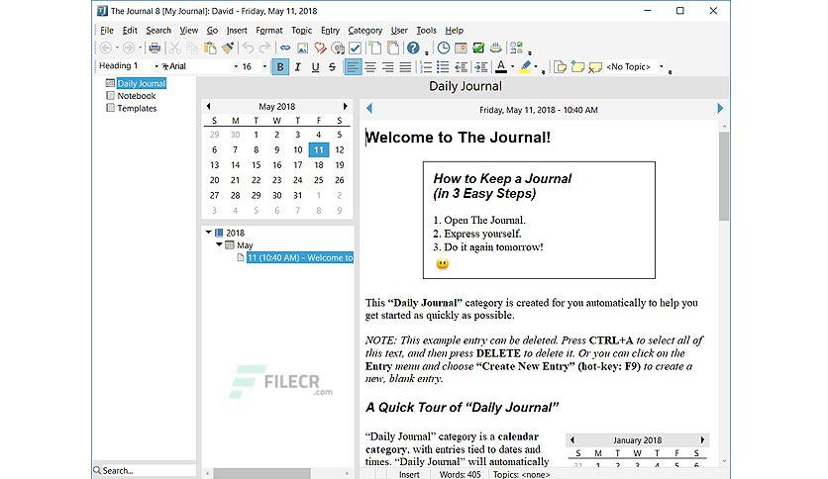Select the Notebook category
828x479 pixels.
137,96
